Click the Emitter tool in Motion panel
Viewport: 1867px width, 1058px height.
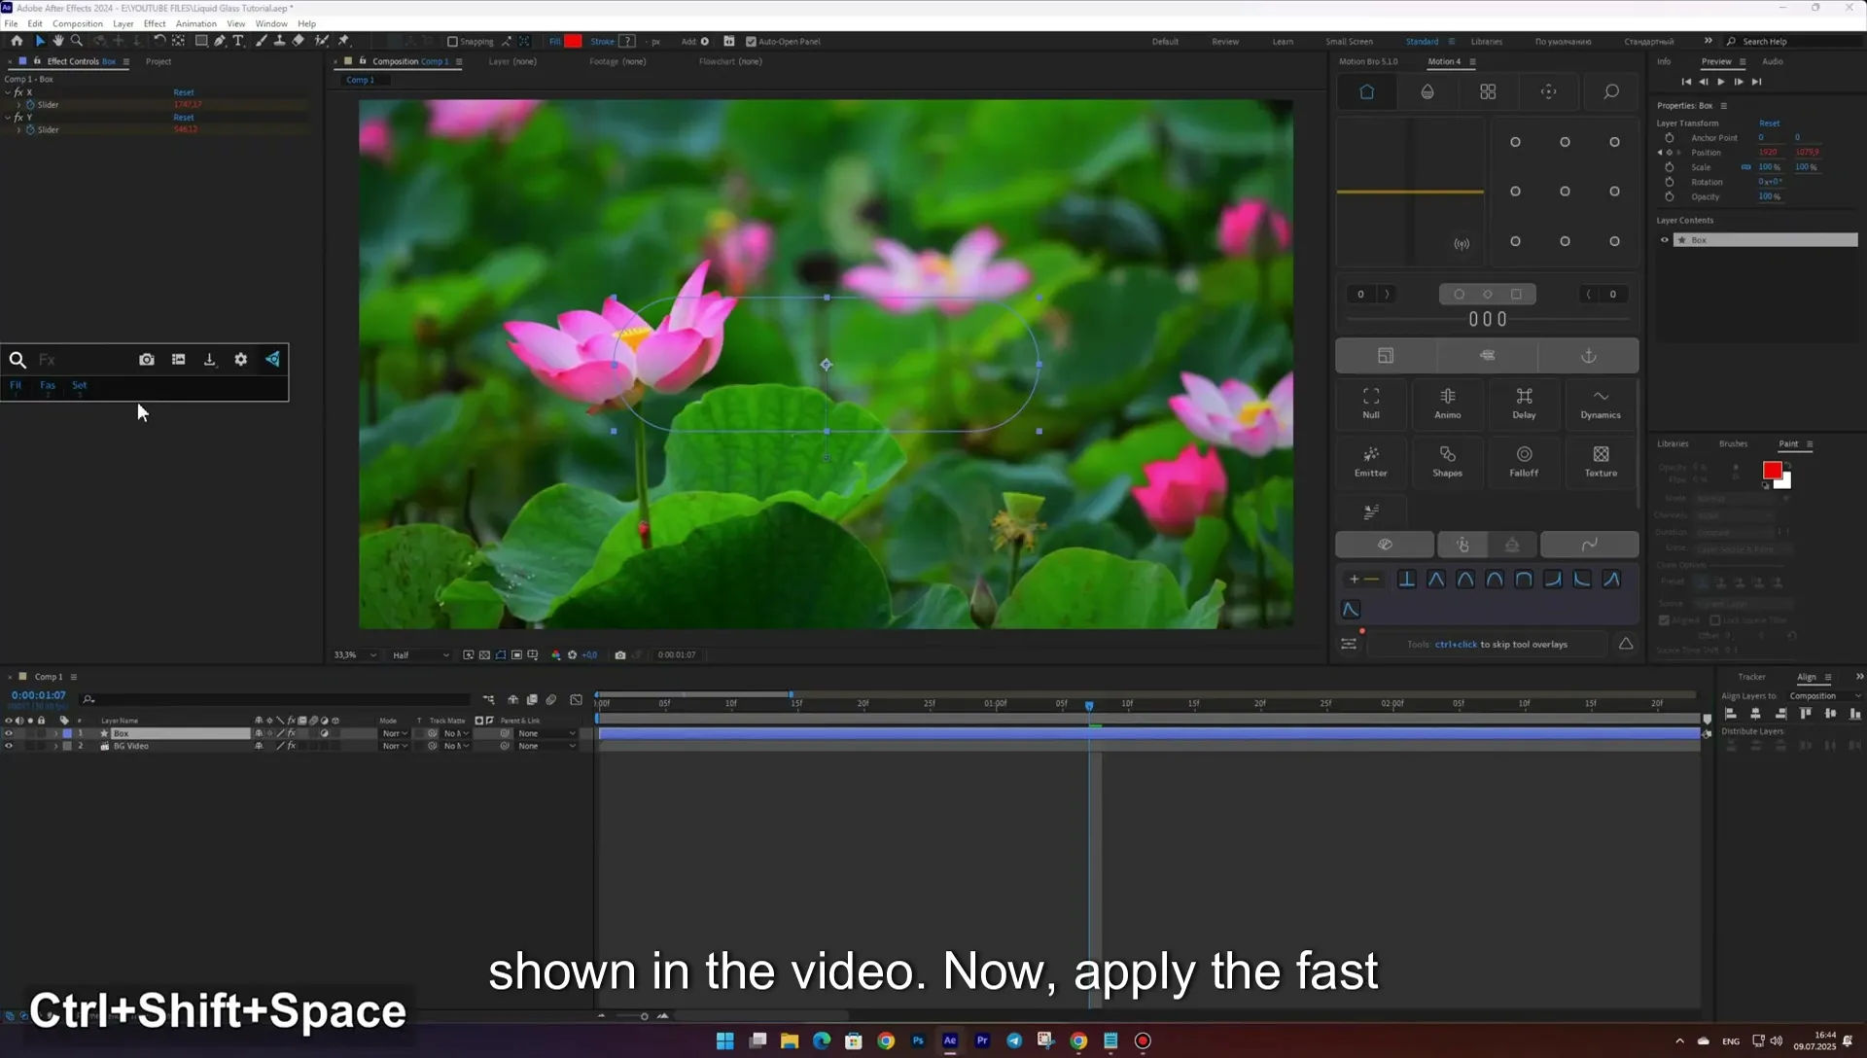pyautogui.click(x=1371, y=461)
